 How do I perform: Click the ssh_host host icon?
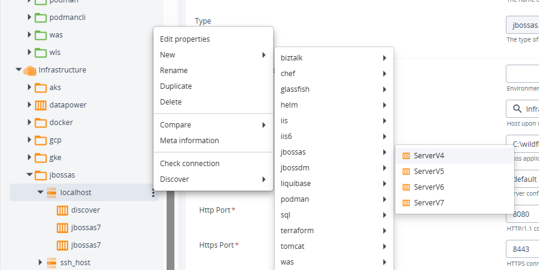(52, 263)
